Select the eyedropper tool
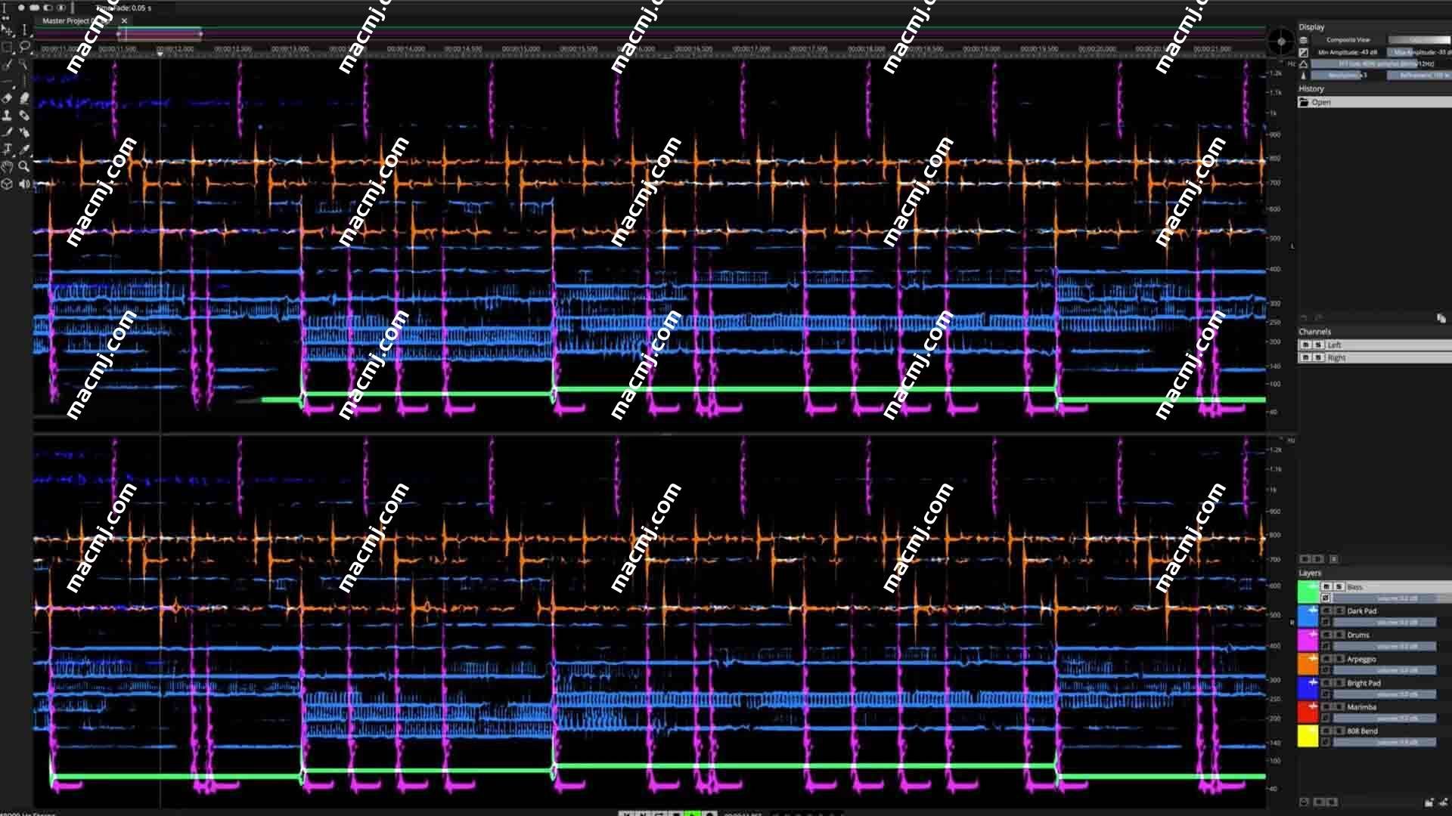 point(24,150)
